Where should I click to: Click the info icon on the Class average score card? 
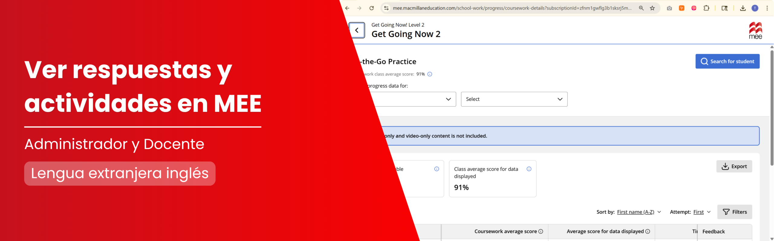coord(529,169)
